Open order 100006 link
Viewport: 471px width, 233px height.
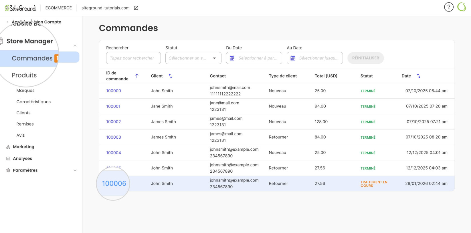(x=114, y=184)
